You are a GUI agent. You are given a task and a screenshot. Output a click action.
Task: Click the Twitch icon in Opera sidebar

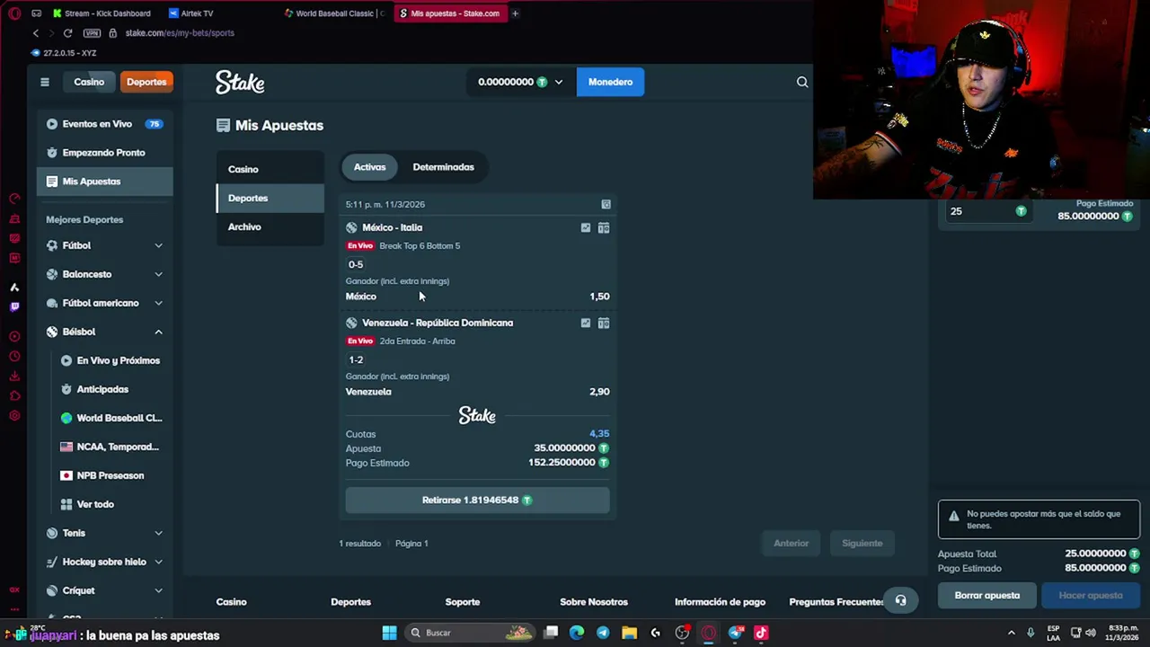14,306
